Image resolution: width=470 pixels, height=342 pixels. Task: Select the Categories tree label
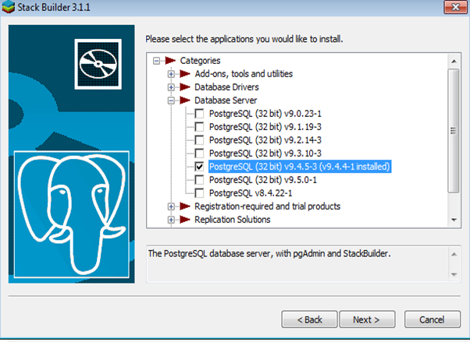[200, 61]
